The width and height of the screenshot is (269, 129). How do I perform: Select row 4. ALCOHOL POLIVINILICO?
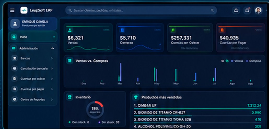[x=197, y=127]
